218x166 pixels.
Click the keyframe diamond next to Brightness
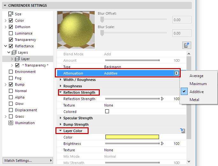(162, 144)
